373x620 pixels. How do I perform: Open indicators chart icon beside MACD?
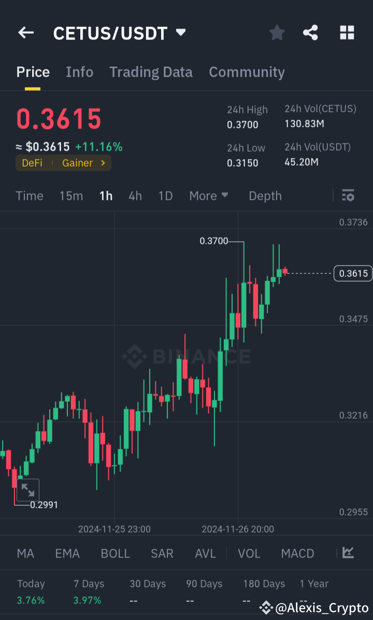tap(348, 553)
